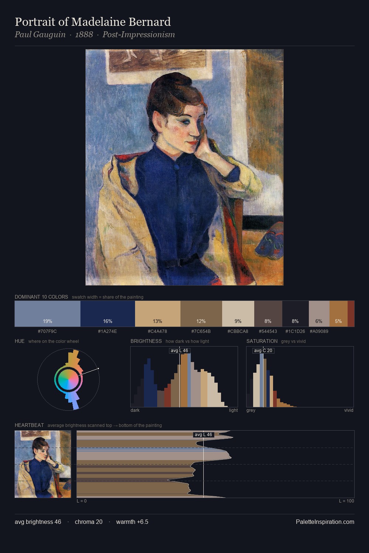Click the chroma 20 footer stat
This screenshot has width=369, height=553.
click(89, 522)
